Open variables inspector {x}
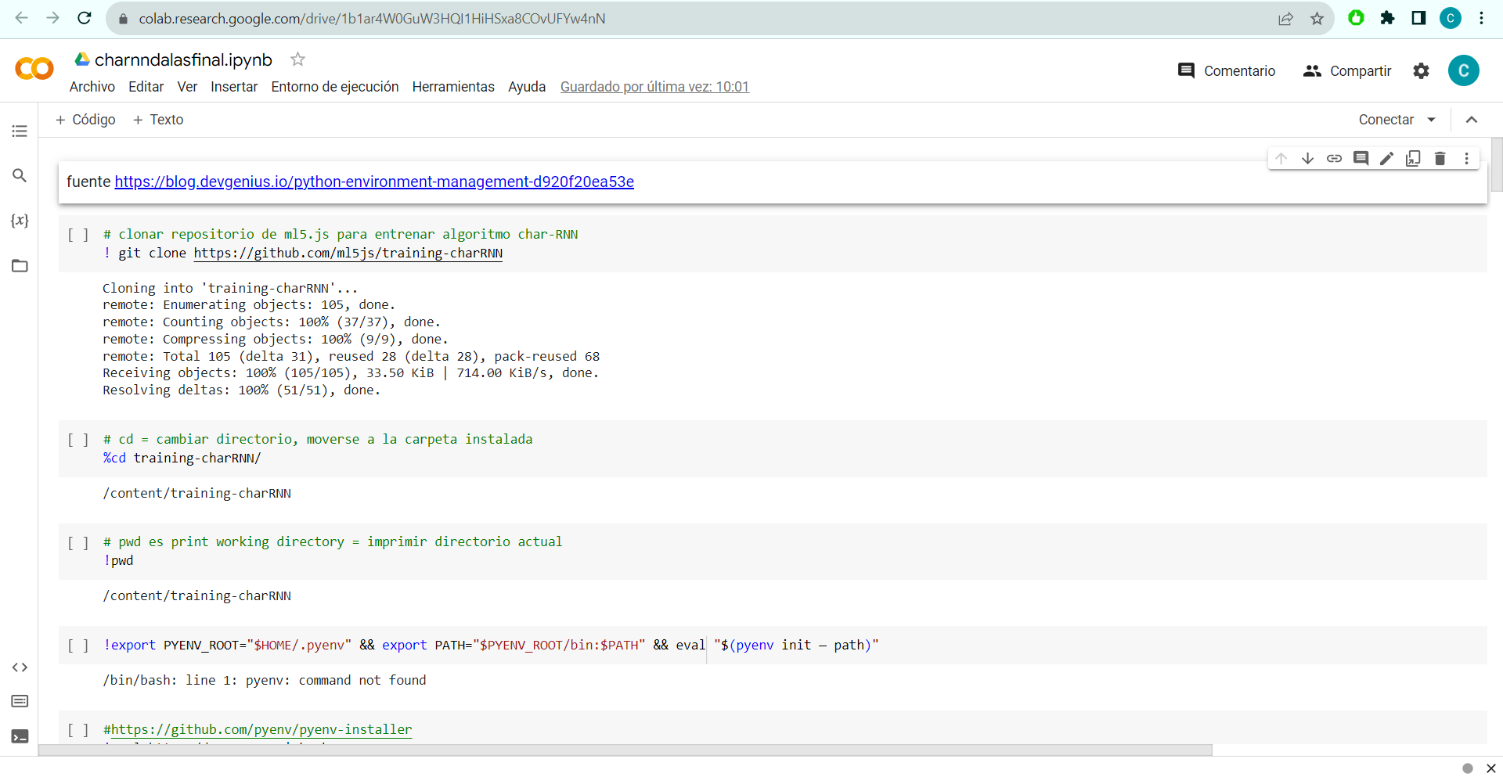This screenshot has width=1503, height=777. tap(20, 221)
